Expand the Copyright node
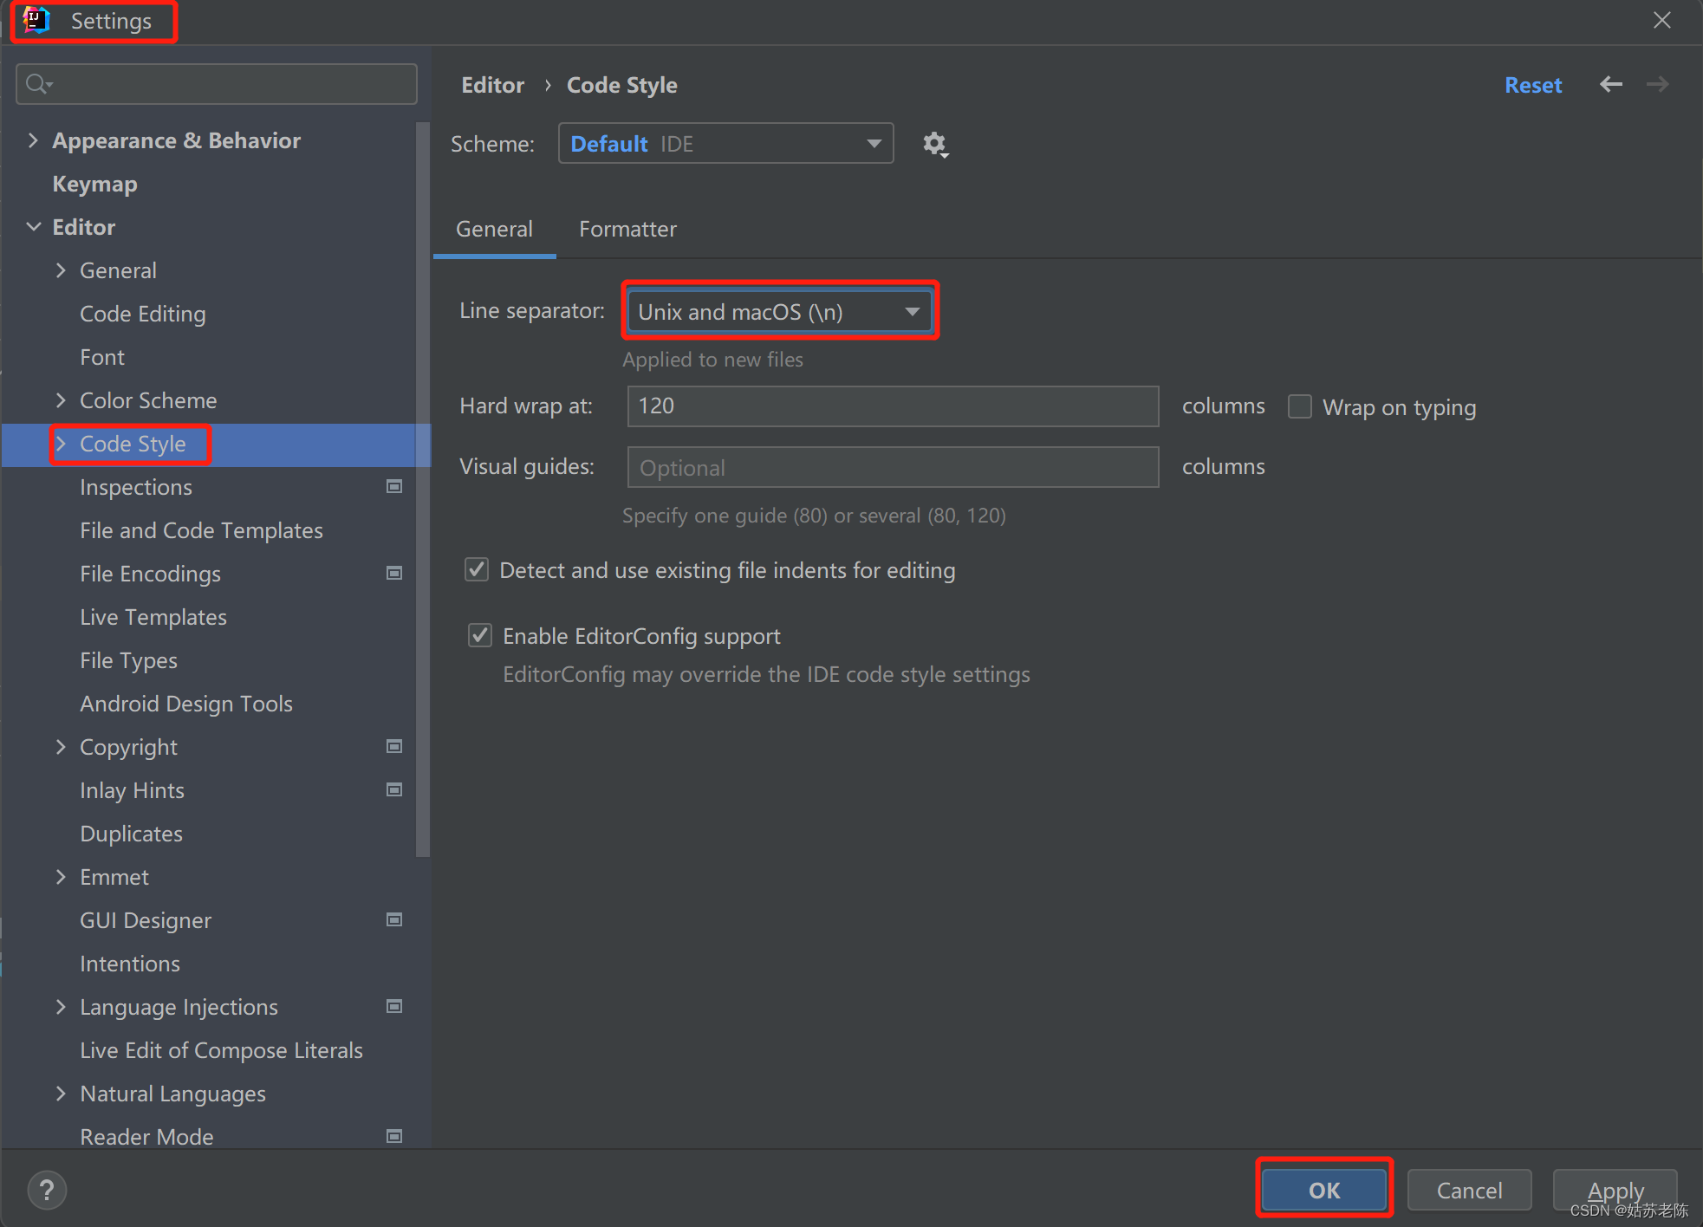1703x1227 pixels. tap(61, 747)
